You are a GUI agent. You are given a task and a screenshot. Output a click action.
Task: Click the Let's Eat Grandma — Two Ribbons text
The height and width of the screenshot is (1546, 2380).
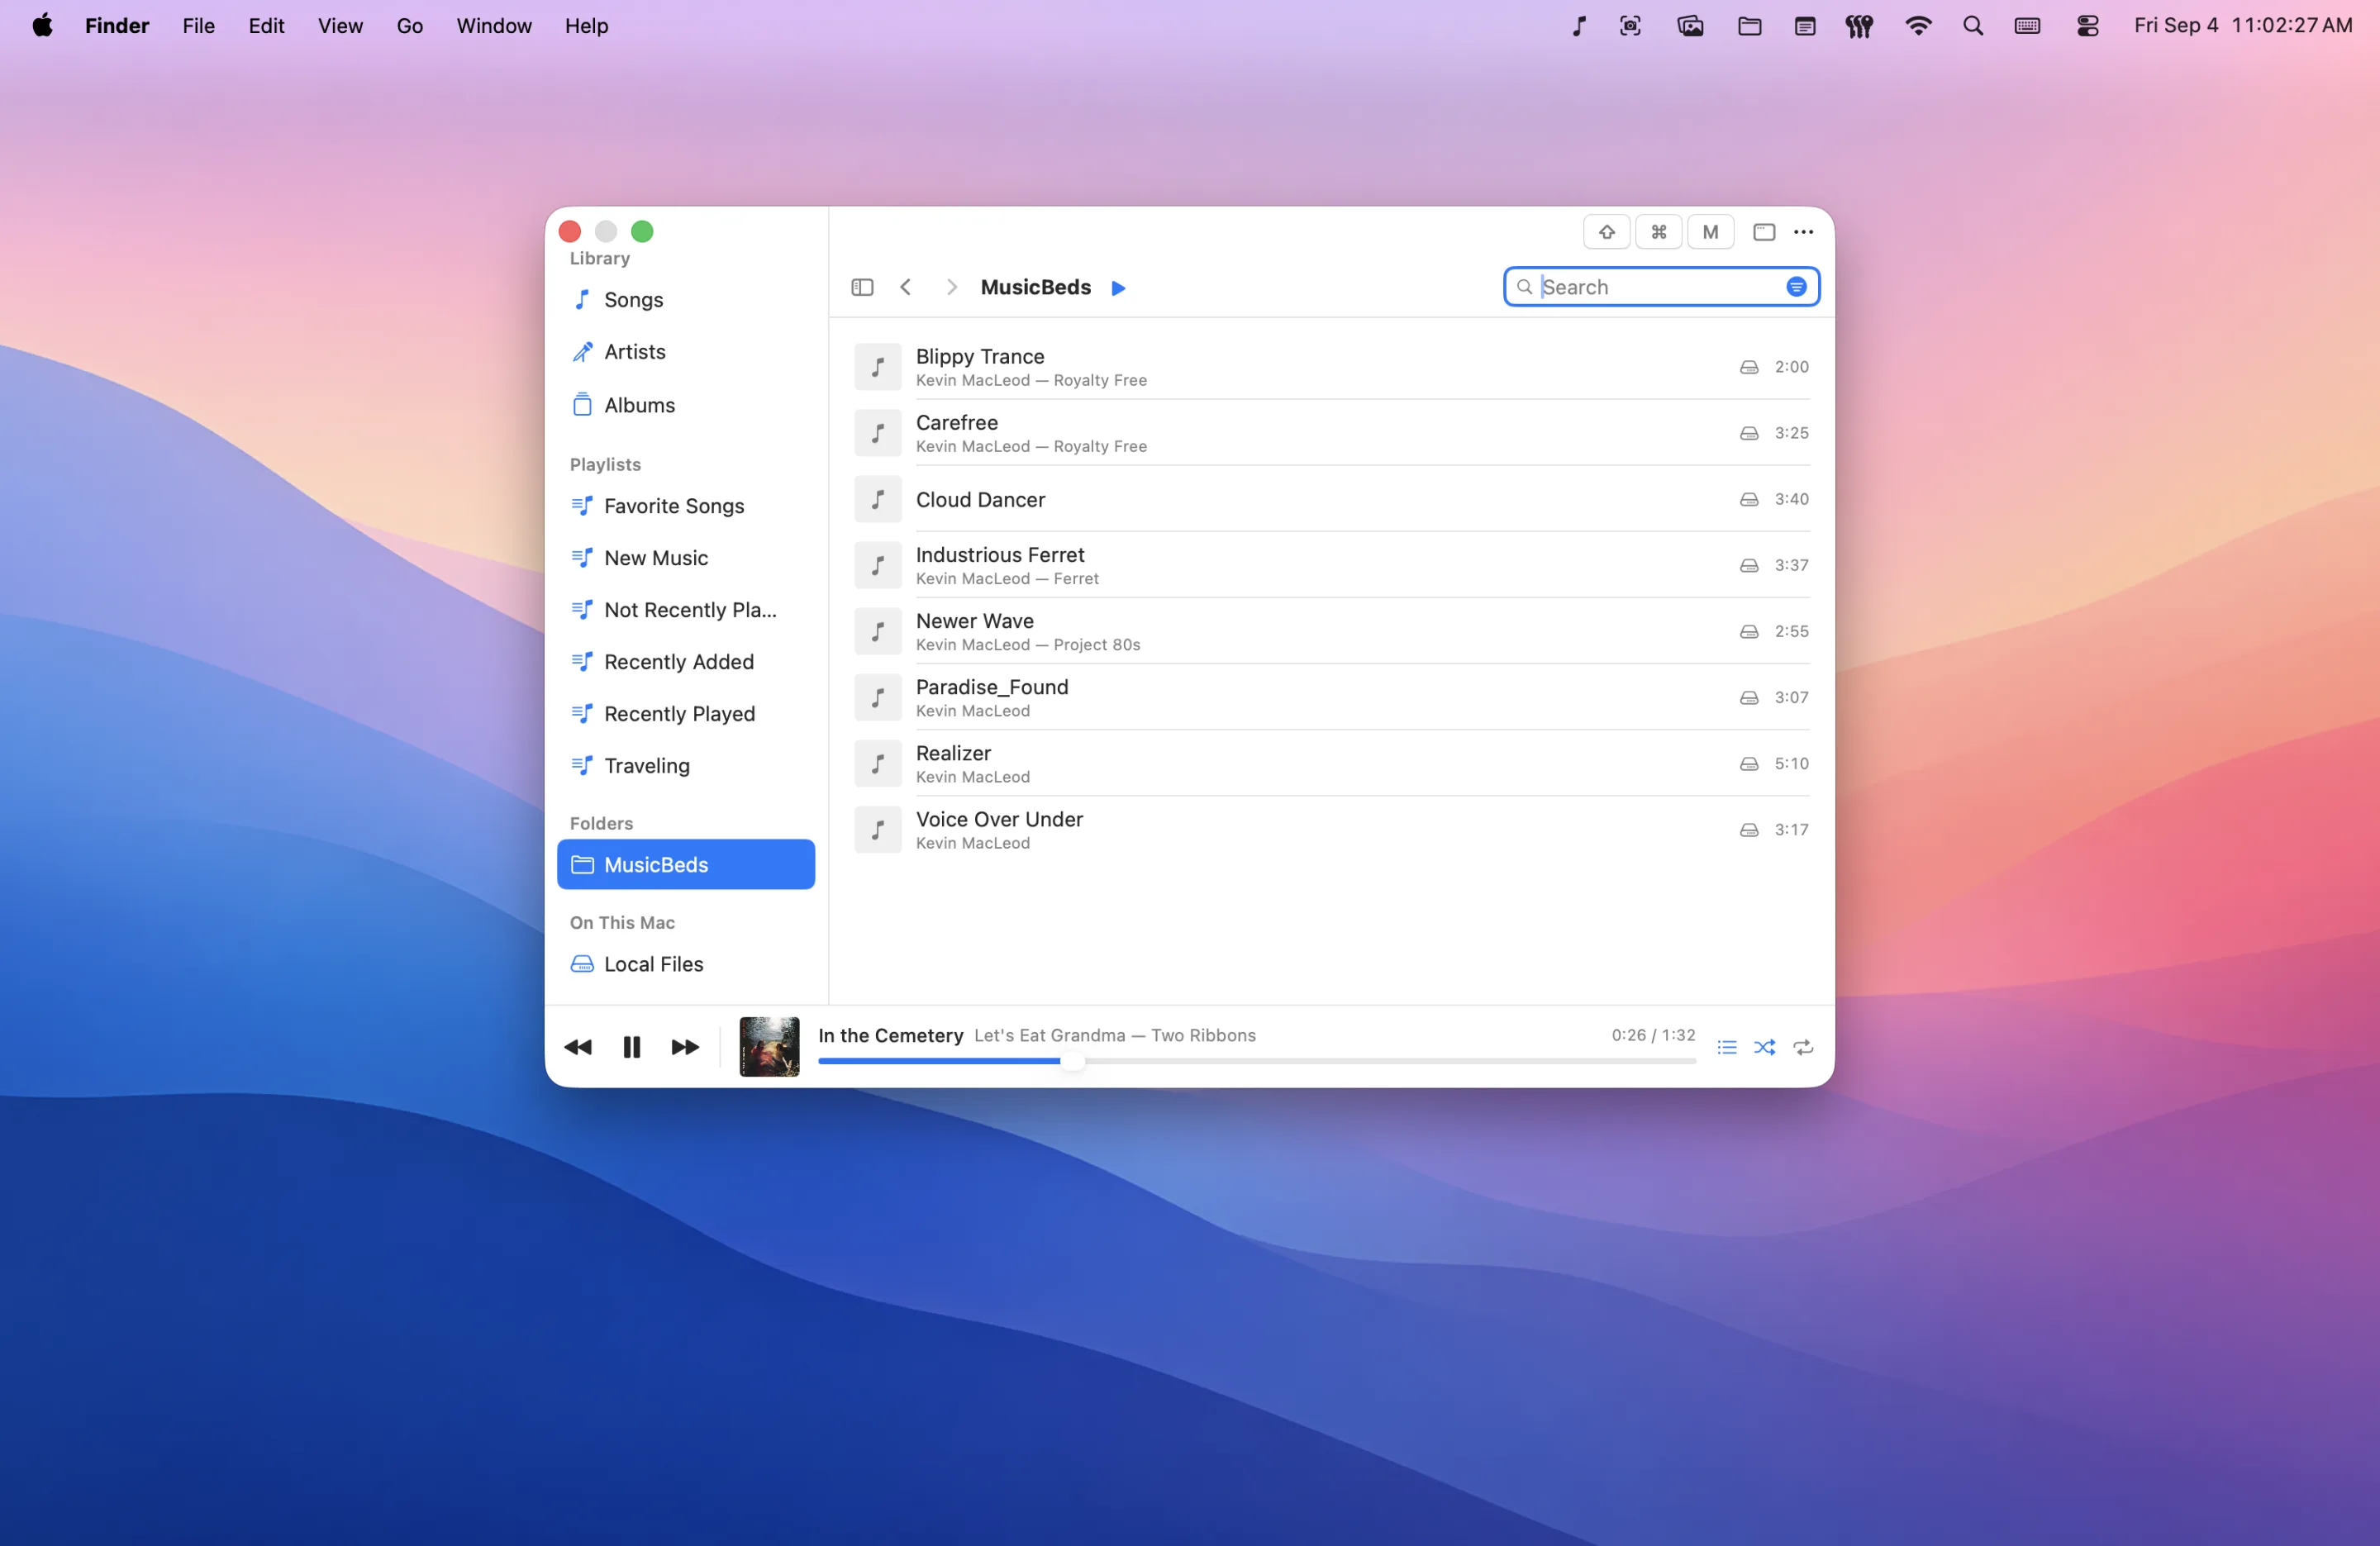point(1115,1035)
